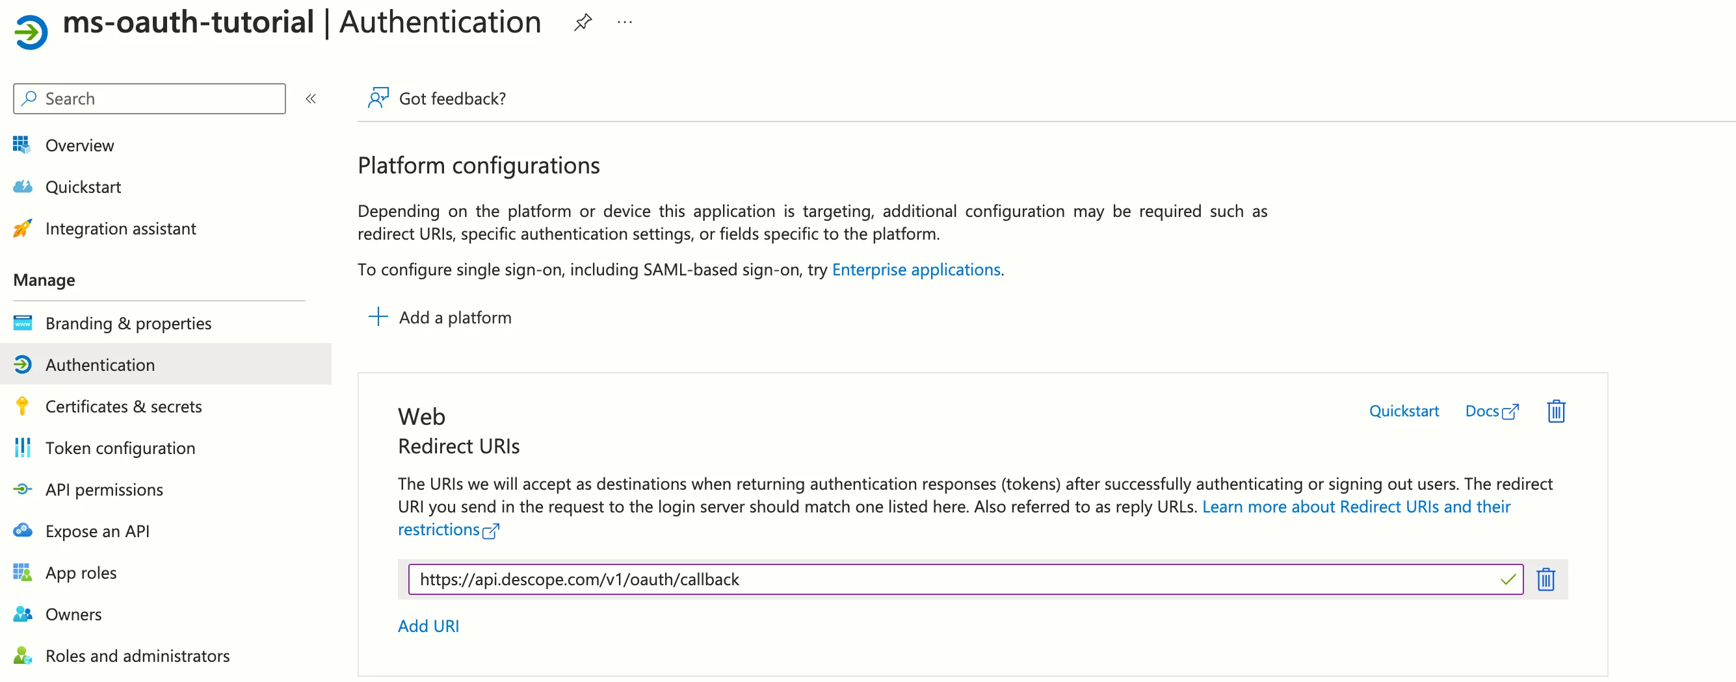Delete the Web platform configuration
1736x682 pixels.
[1555, 411]
